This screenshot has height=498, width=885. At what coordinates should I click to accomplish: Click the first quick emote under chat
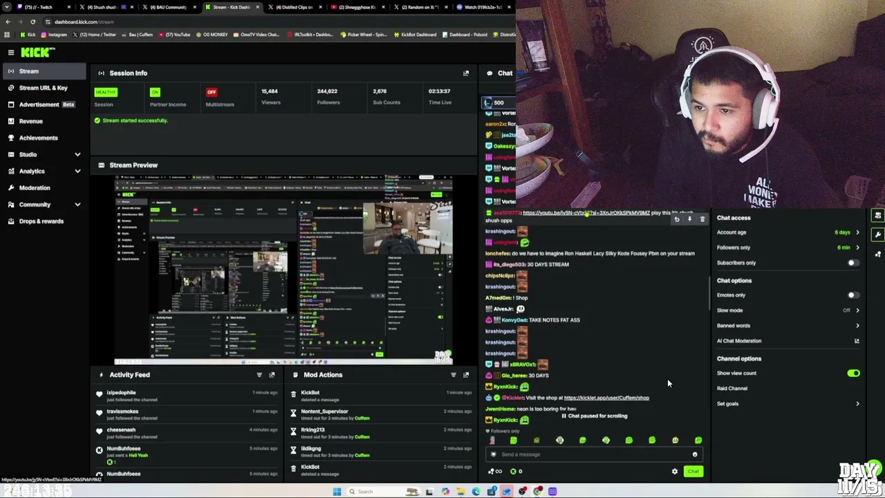[492, 441]
